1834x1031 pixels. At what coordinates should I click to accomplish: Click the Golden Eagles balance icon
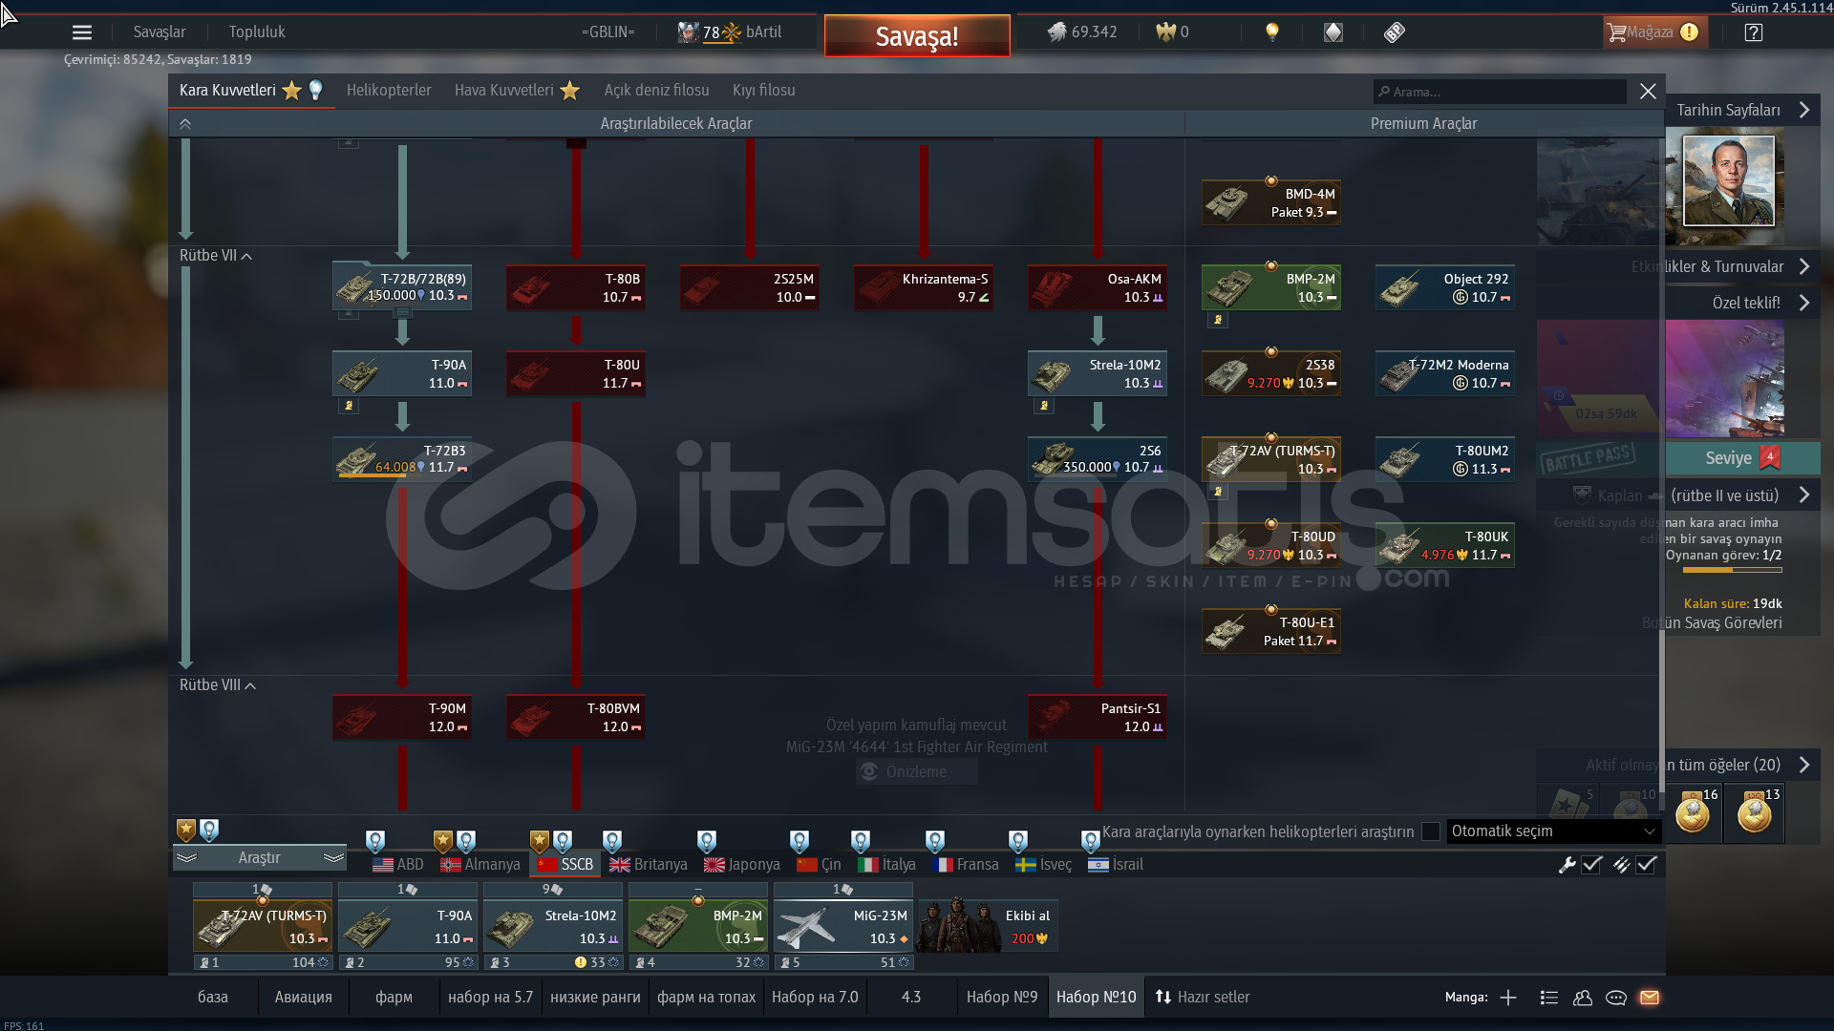point(1165,32)
